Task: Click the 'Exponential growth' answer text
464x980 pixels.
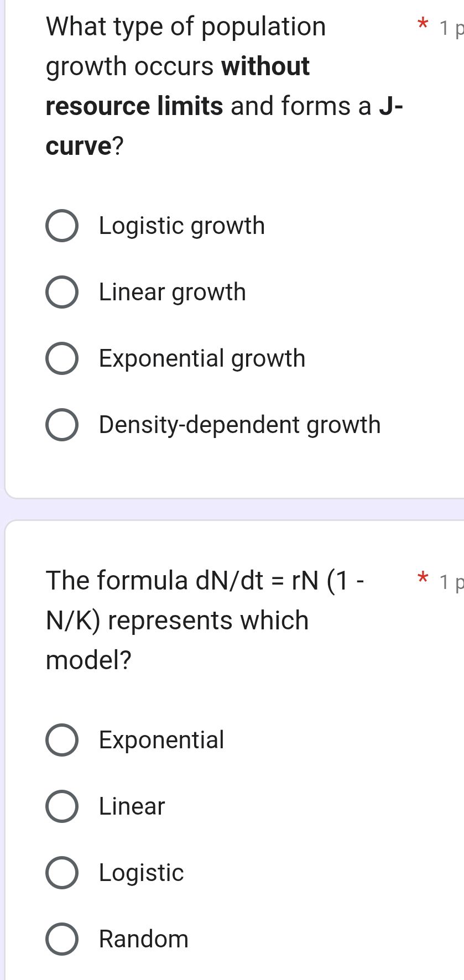Action: click(x=202, y=358)
